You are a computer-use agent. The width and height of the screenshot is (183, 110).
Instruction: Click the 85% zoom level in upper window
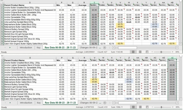[177, 52]
